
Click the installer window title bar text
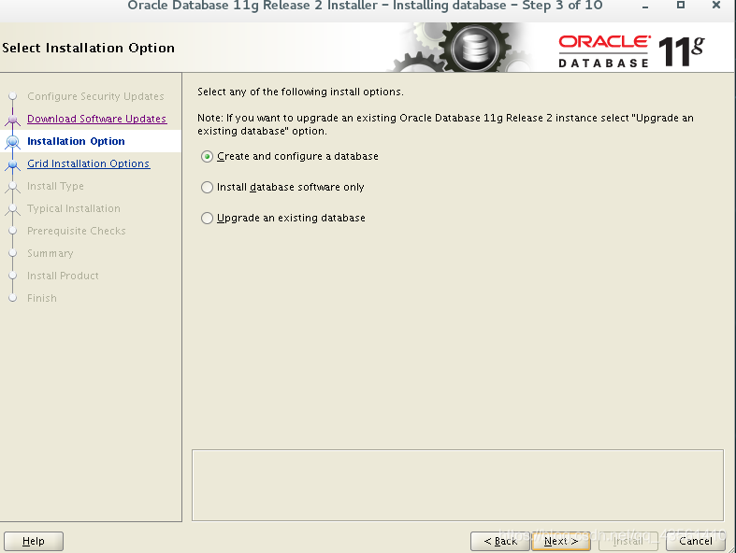pos(365,6)
